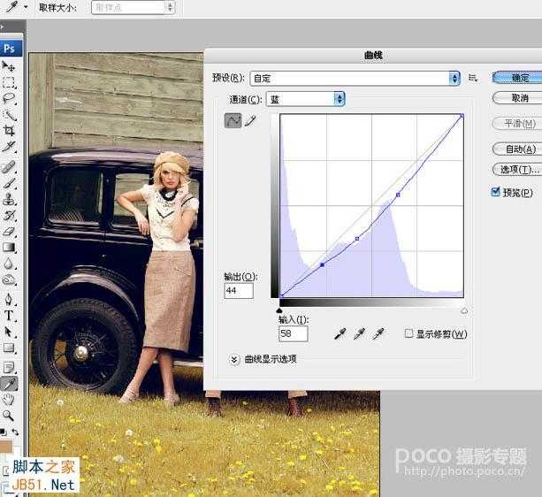Screen dimensions: 542x497
Task: Choose pencil draw-curve mode in Curves
Action: [x=250, y=120]
